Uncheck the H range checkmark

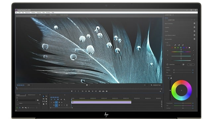pyautogui.click(x=193, y=51)
